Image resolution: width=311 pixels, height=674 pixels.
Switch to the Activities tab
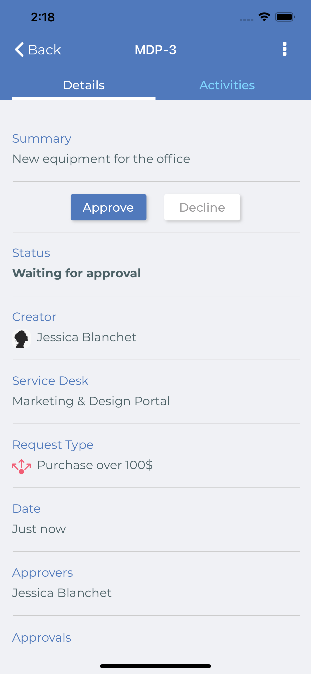227,85
